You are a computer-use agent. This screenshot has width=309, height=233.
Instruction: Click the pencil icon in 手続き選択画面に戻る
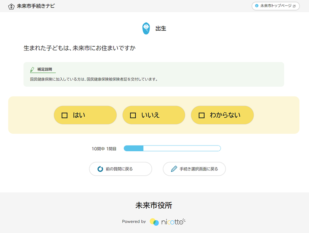pyautogui.click(x=174, y=169)
